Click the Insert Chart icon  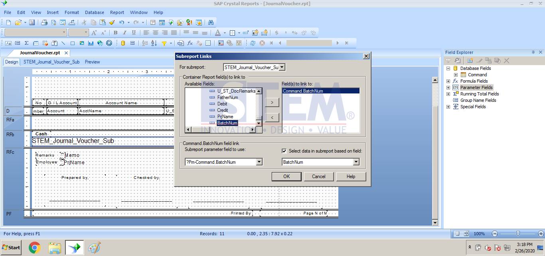coord(91,43)
